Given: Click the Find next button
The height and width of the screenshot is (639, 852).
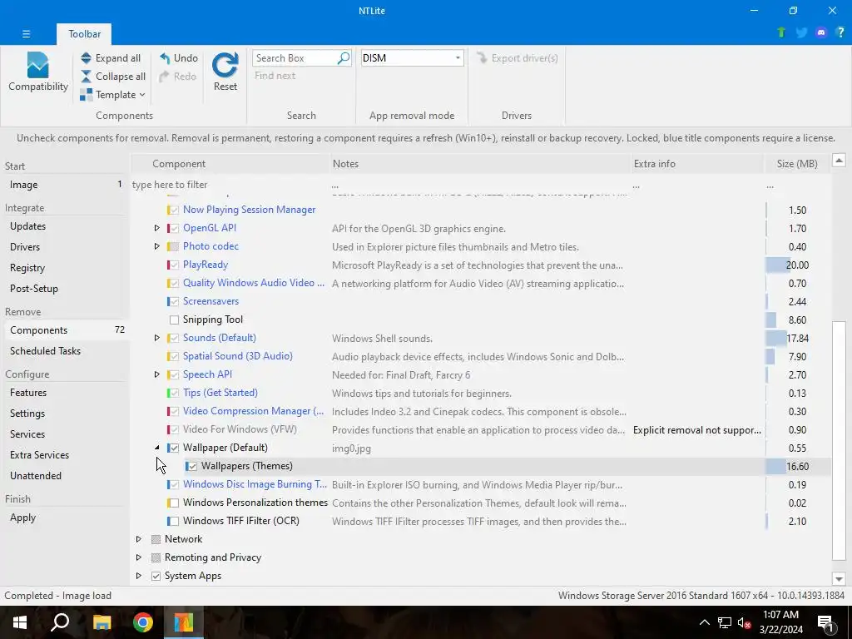Looking at the screenshot, I should (275, 76).
